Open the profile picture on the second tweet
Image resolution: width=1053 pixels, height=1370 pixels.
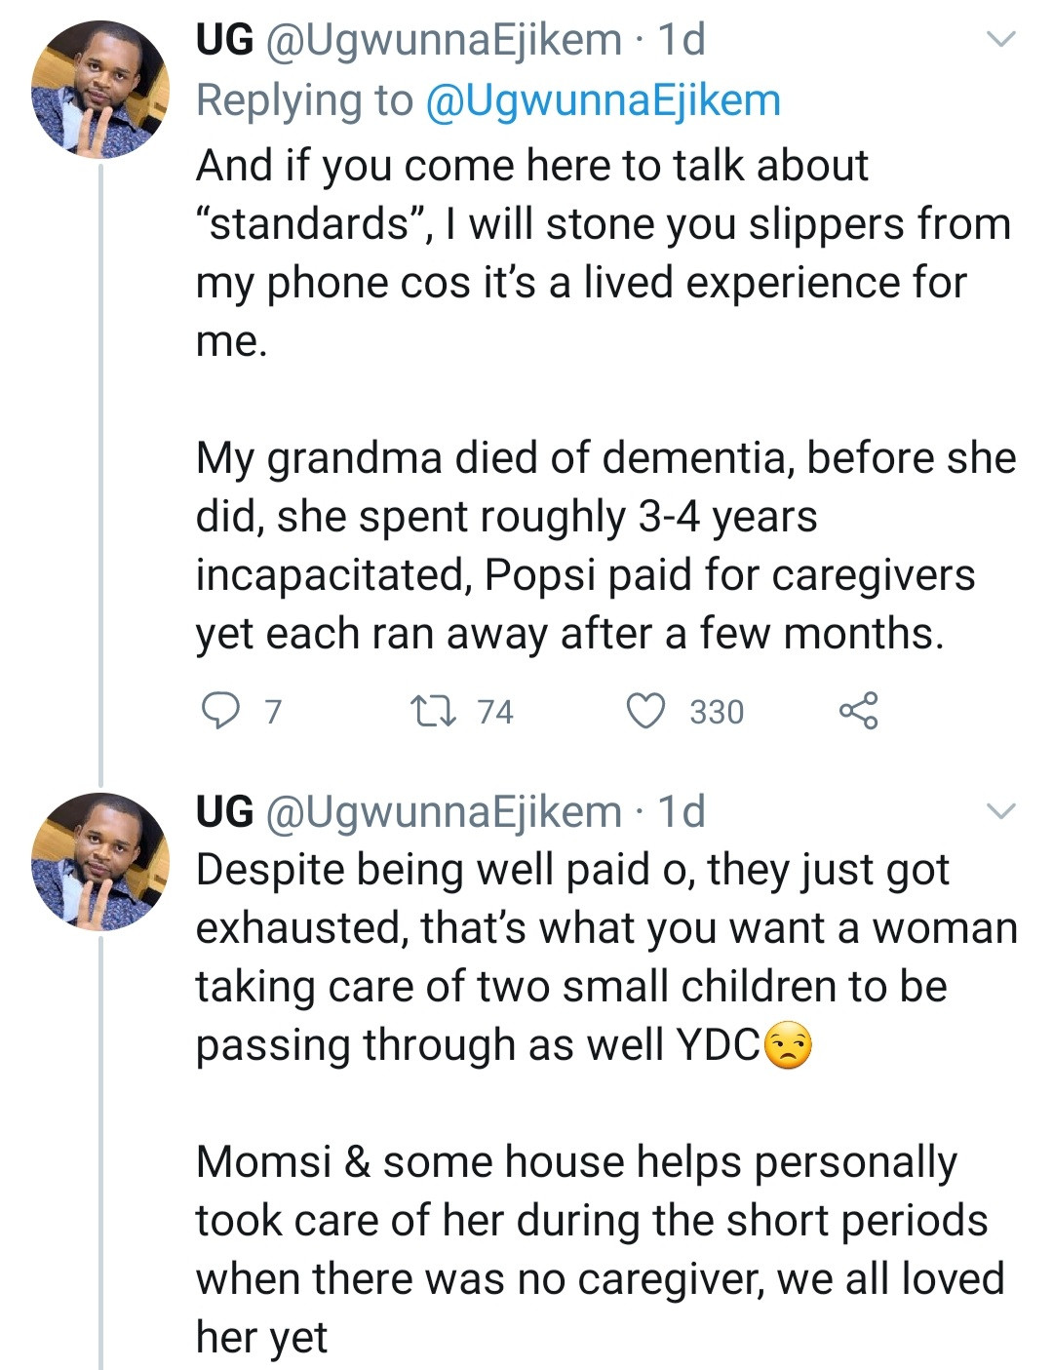click(100, 862)
